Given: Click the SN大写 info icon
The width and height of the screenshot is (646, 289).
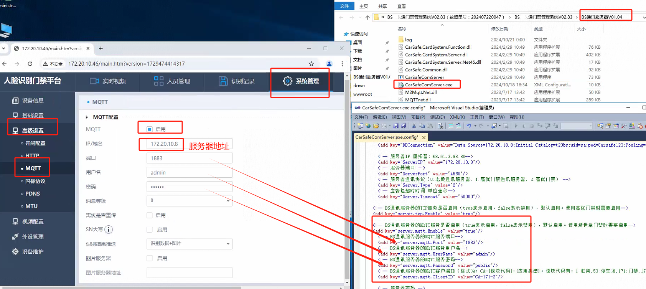Looking at the screenshot, I should click(109, 230).
